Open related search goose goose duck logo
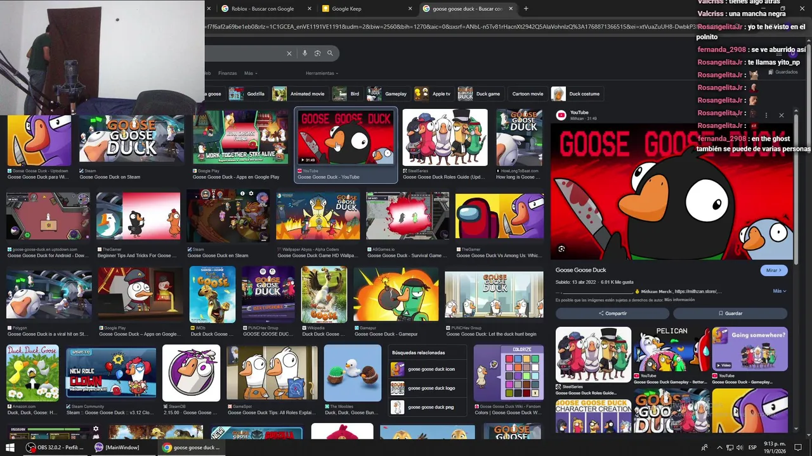 point(428,388)
